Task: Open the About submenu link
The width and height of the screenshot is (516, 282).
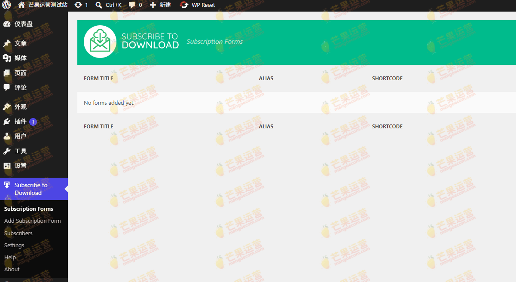Action: tap(12, 270)
